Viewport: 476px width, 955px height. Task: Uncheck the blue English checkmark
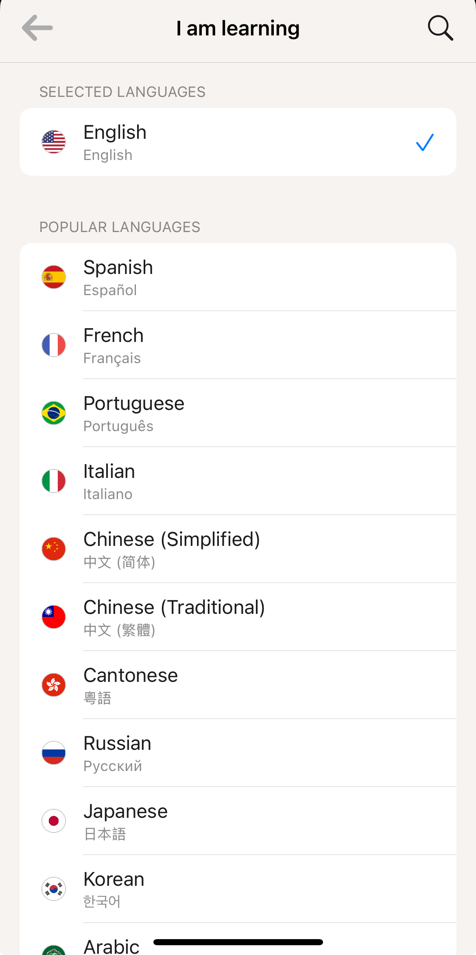coord(425,142)
